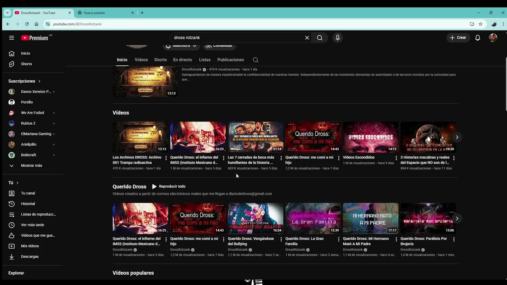Open tab search dropdown arrow
The image size is (507, 285).
click(x=7, y=13)
